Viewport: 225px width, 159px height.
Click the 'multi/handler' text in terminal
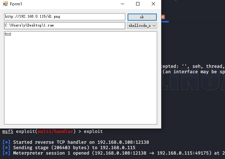coord(55,131)
